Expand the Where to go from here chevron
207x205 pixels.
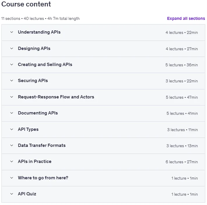(x=12, y=178)
